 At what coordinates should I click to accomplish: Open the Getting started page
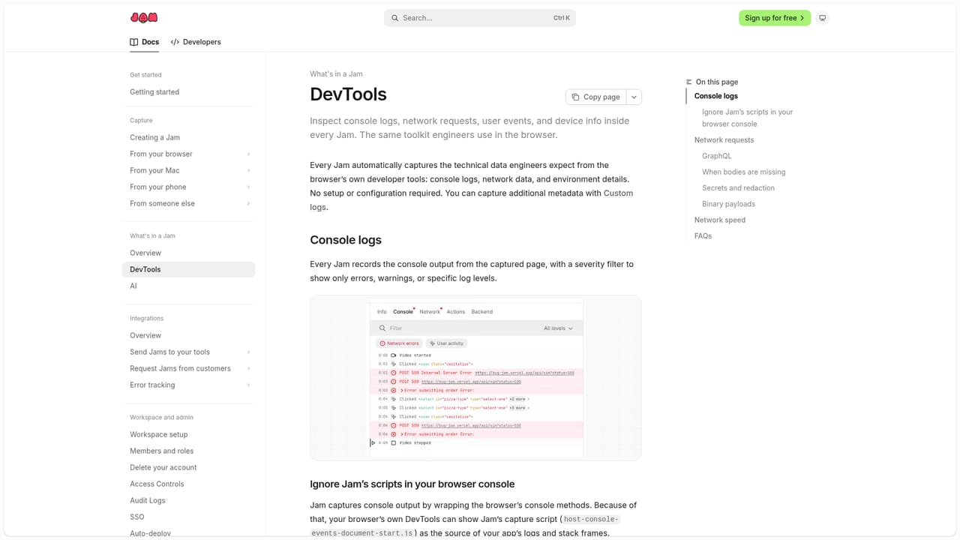point(189,92)
